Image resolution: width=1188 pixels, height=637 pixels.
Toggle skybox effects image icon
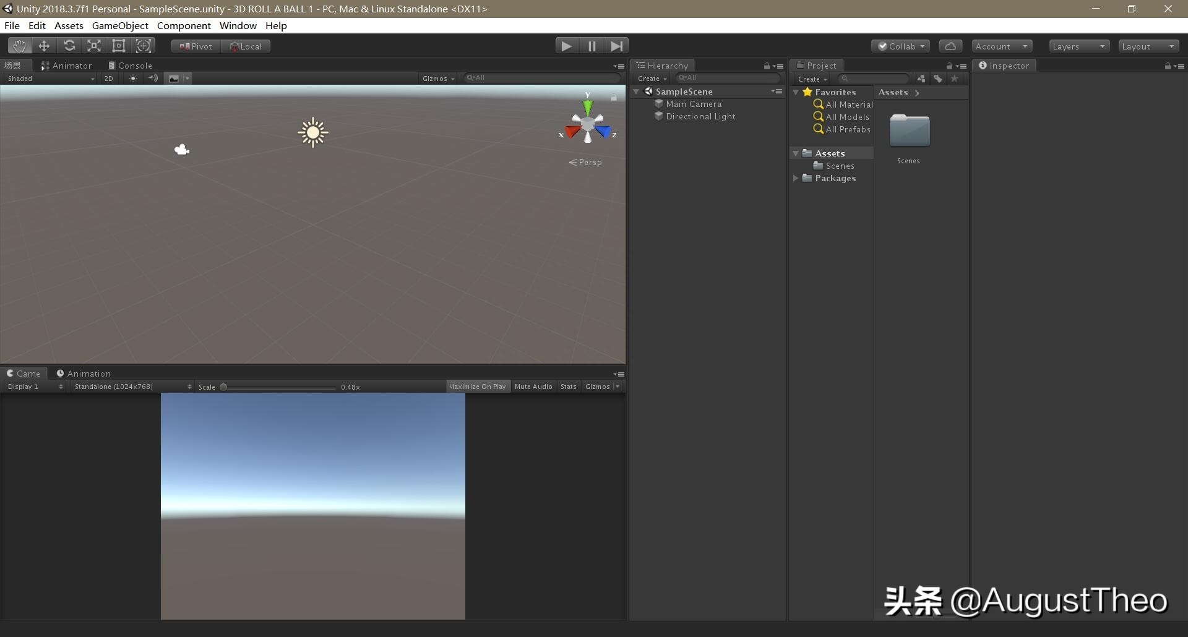[x=174, y=79]
